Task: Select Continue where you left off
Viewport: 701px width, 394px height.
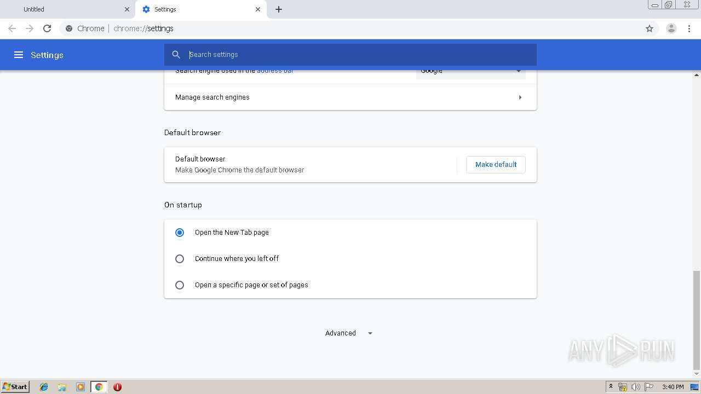Action: coord(179,259)
